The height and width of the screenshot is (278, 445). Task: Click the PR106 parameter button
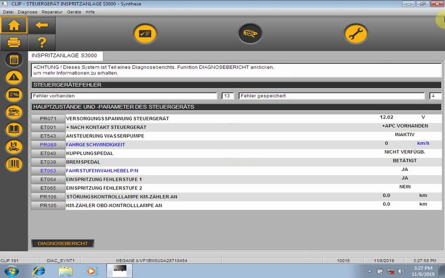[x=48, y=197]
